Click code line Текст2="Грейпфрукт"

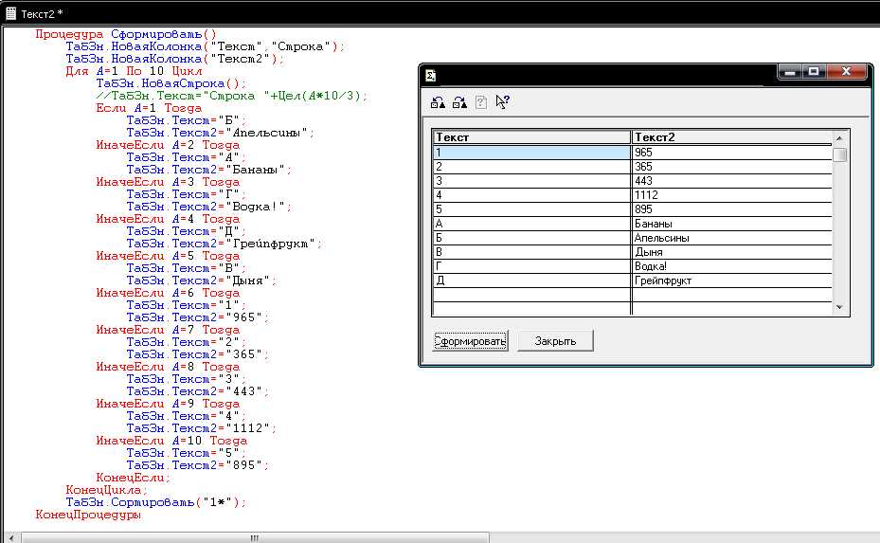[x=224, y=244]
